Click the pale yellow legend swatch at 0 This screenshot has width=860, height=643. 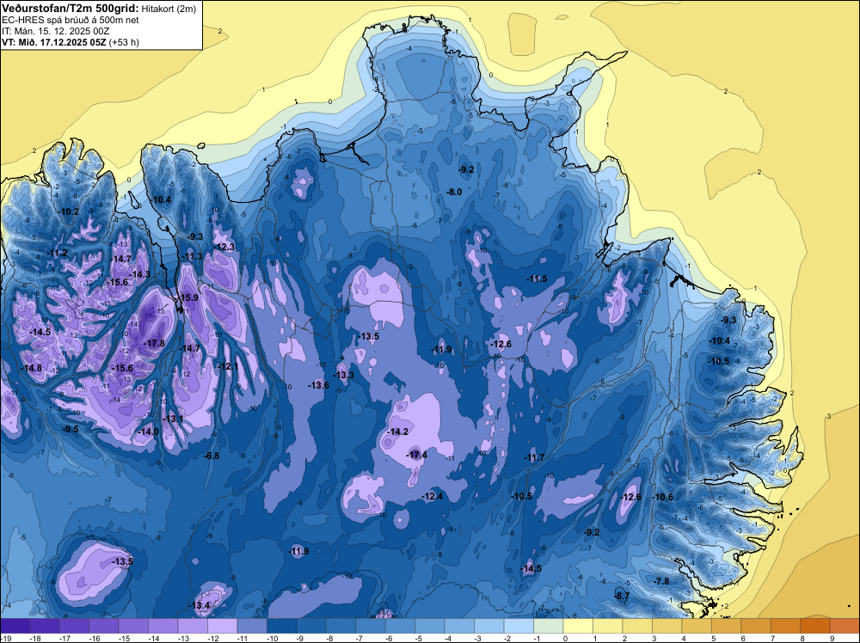(578, 626)
